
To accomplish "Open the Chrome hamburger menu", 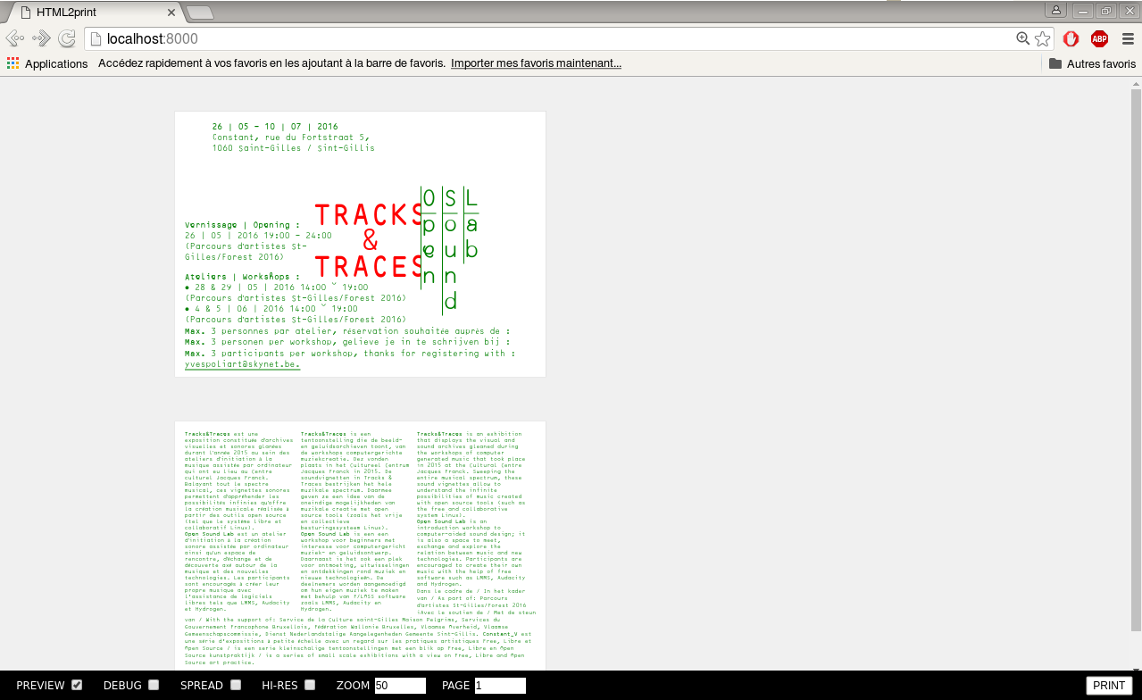I will pyautogui.click(x=1128, y=38).
